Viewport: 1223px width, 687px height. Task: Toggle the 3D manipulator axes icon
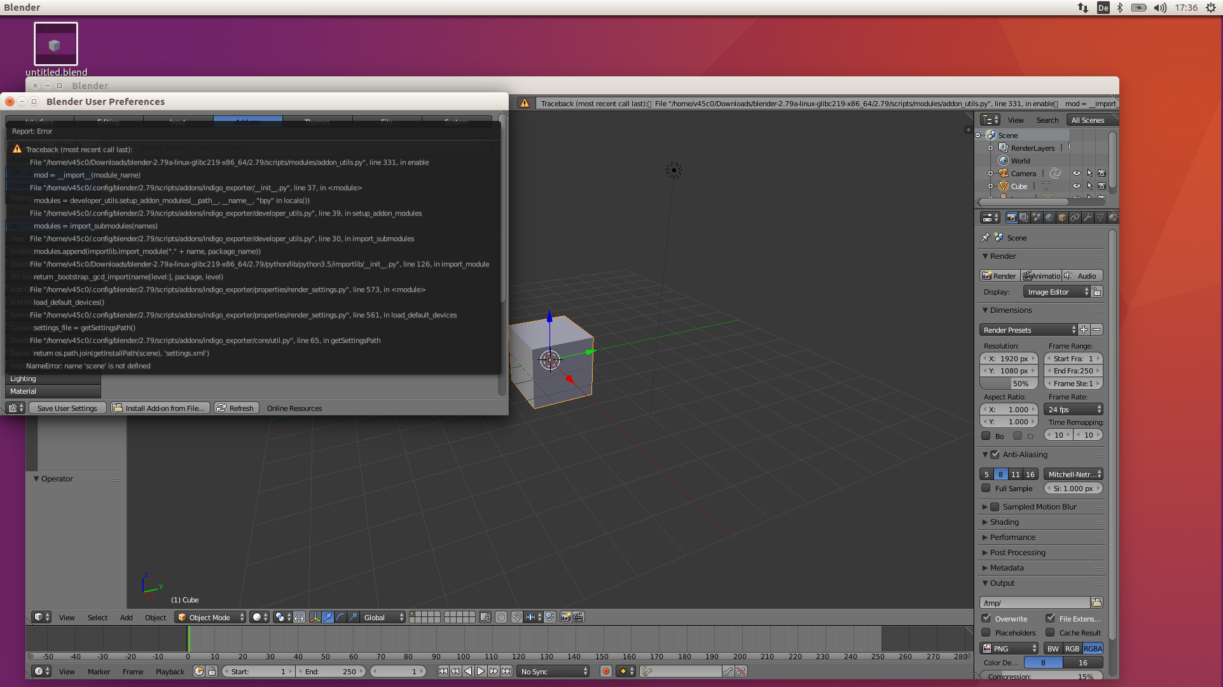click(315, 617)
